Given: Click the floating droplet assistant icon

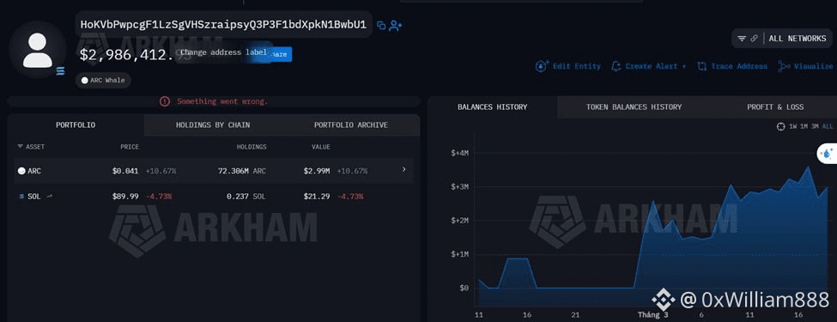Looking at the screenshot, I should point(828,154).
